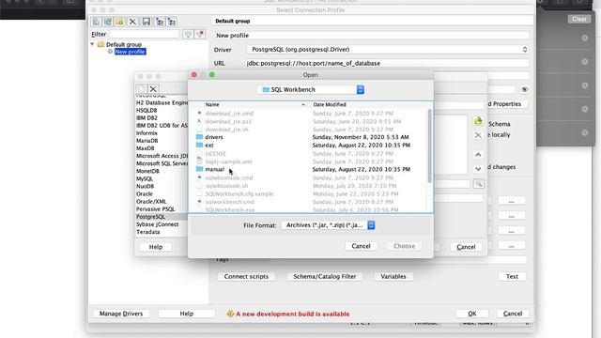The height and width of the screenshot is (338, 601).
Task: Select Sybase jConnect in the driver list
Action: [158, 224]
